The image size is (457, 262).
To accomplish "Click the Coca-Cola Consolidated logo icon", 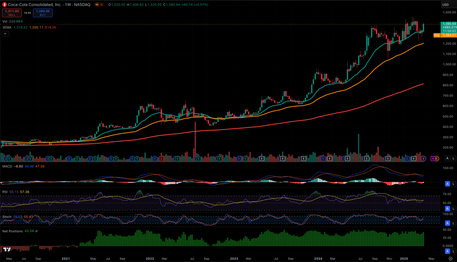I will pos(5,5).
